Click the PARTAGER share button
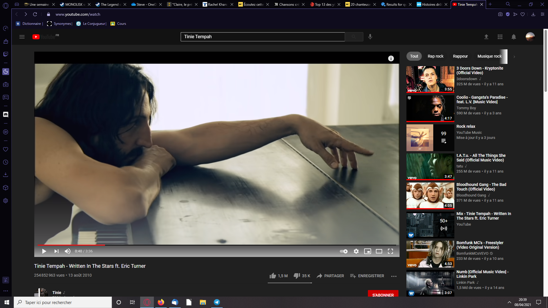 click(330, 276)
